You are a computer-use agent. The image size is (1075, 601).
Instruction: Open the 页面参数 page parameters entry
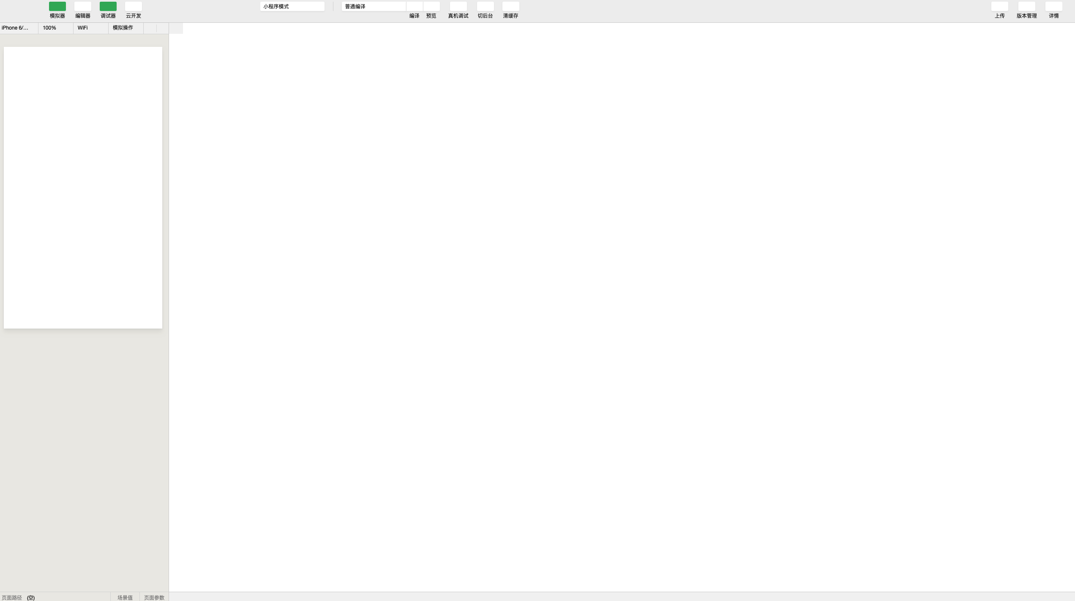point(154,597)
